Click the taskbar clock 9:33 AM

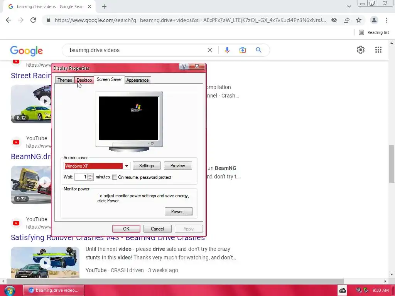coord(381,290)
